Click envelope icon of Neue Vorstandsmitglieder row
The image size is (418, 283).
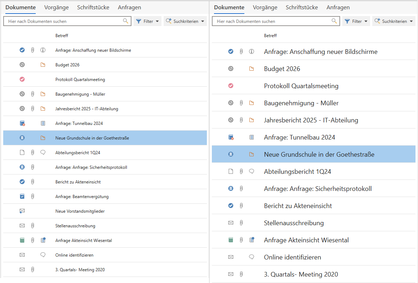pyautogui.click(x=22, y=211)
